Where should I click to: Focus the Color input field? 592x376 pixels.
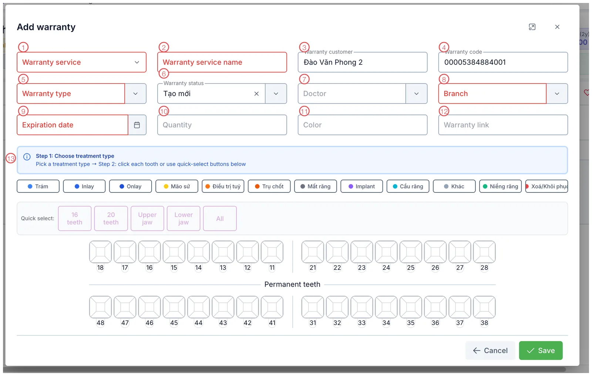pos(363,125)
